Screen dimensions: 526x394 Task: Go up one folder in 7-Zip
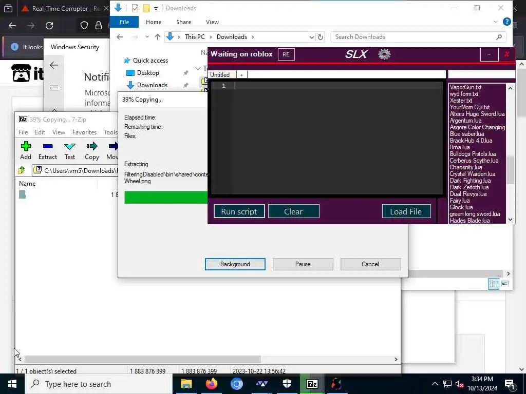click(x=22, y=170)
